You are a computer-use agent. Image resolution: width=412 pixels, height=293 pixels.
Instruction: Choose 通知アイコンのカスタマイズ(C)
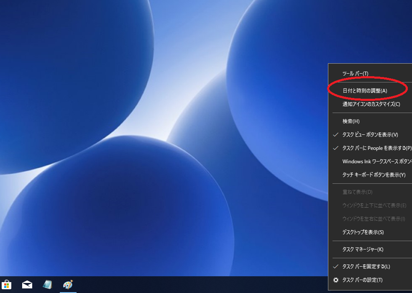(x=371, y=104)
